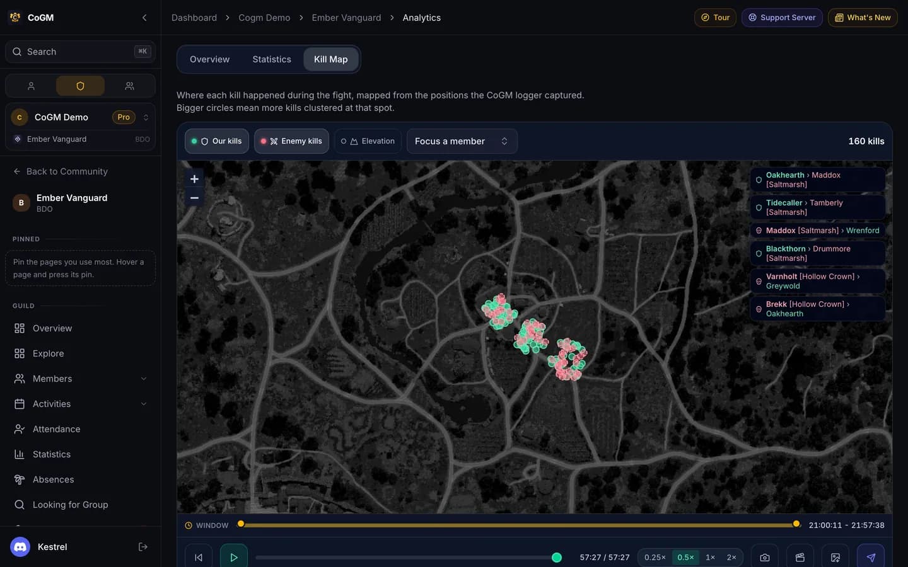Image resolution: width=908 pixels, height=567 pixels.
Task: Click the Dashboard breadcrumb
Action: (194, 18)
